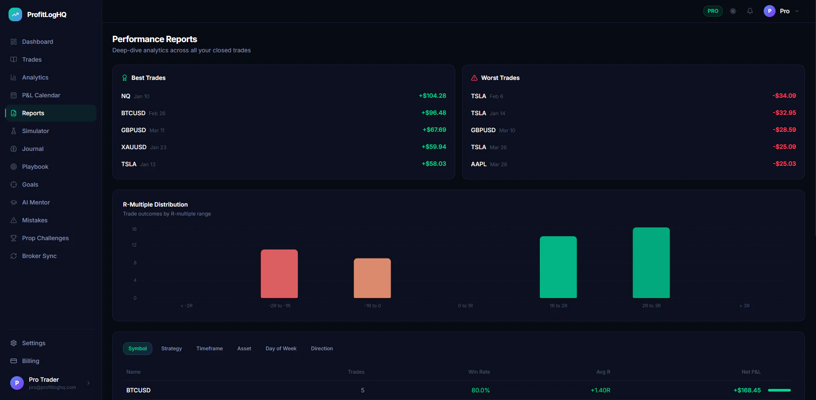Click the +$168.45 Net P&L value
Viewport: 816px width, 400px height.
747,390
